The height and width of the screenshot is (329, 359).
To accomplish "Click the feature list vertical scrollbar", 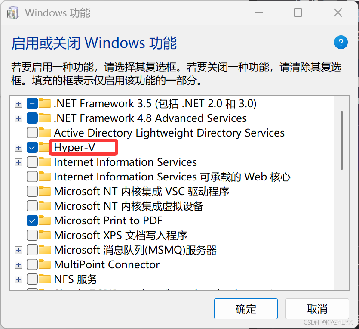I will click(x=341, y=193).
